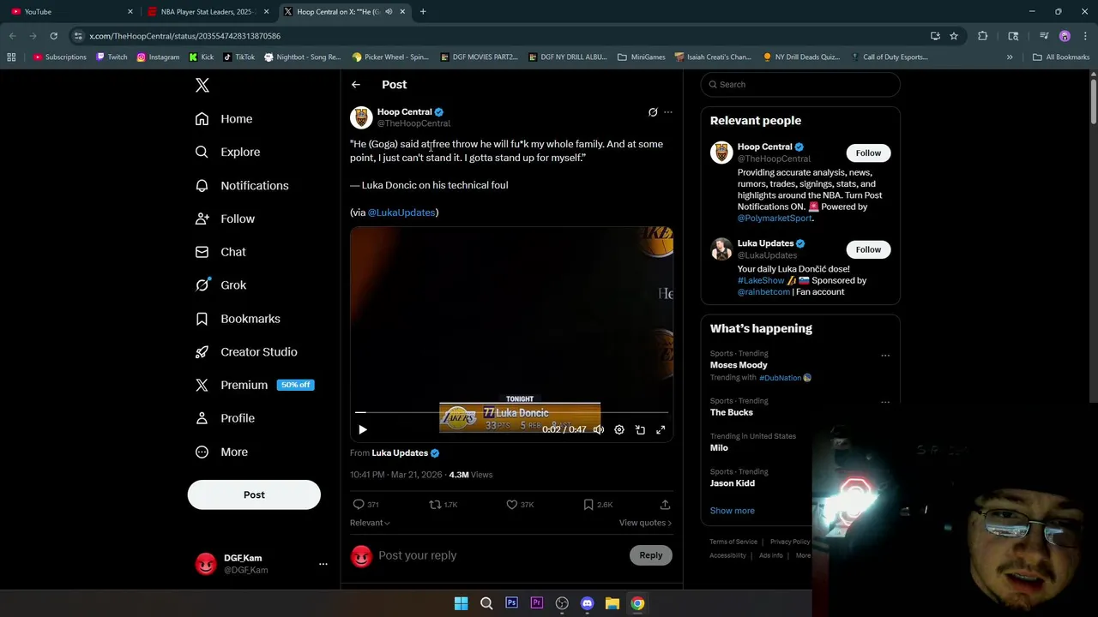Open Explore page
Screen dimensions: 1098x617
[227, 152]
